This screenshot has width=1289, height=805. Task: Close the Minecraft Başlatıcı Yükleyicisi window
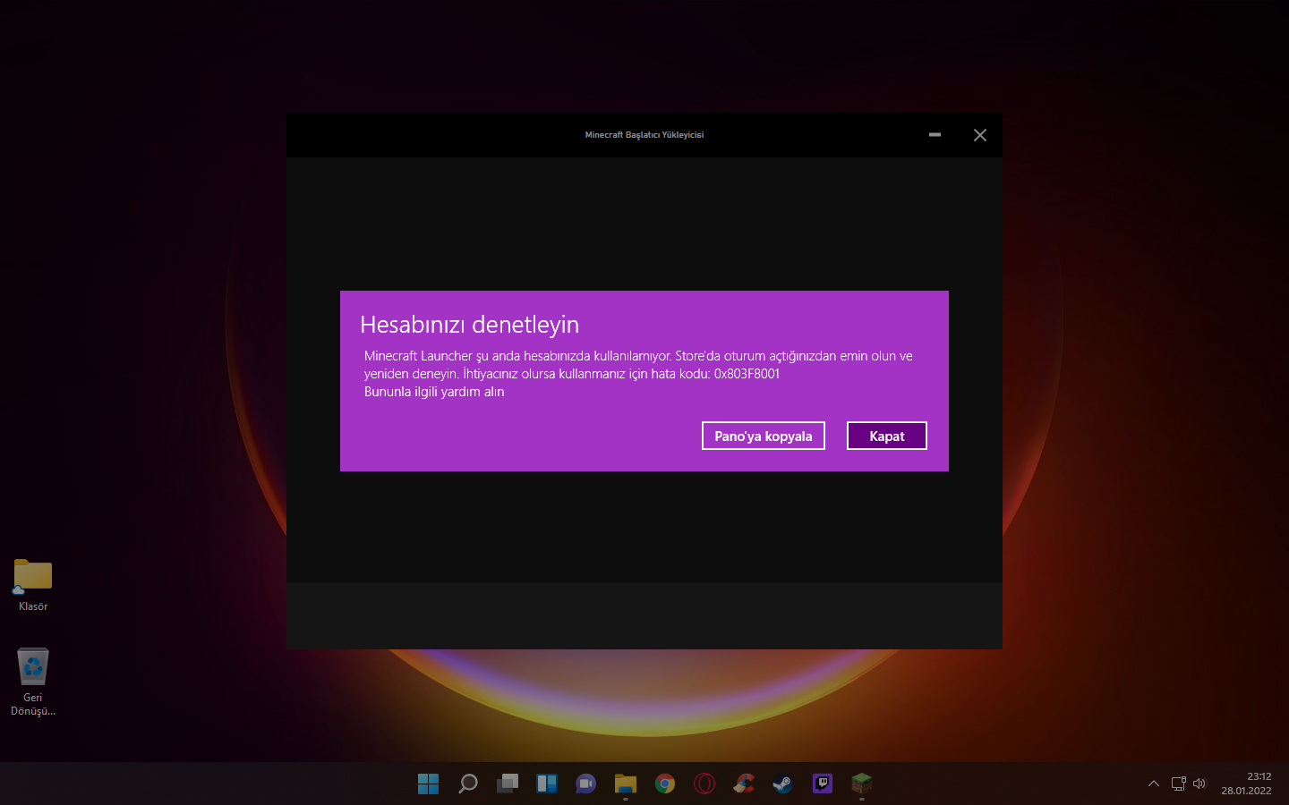click(980, 135)
